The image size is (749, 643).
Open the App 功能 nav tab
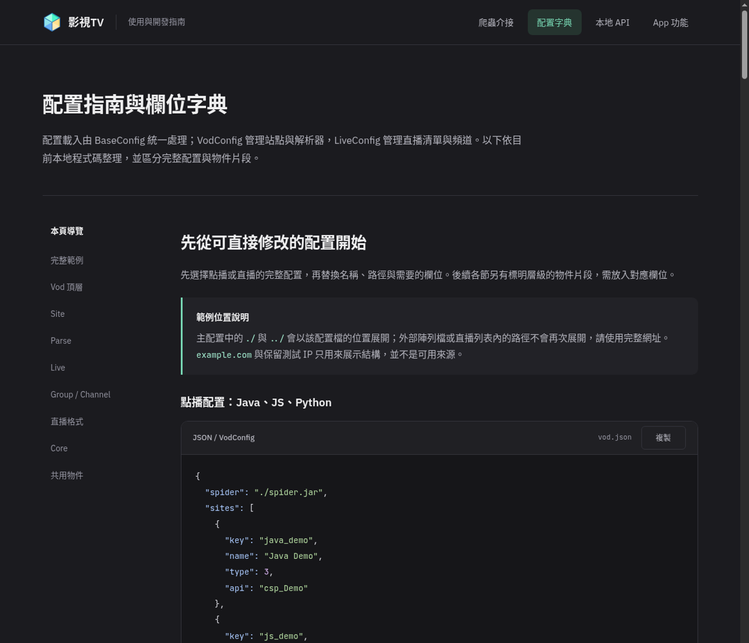(x=670, y=22)
